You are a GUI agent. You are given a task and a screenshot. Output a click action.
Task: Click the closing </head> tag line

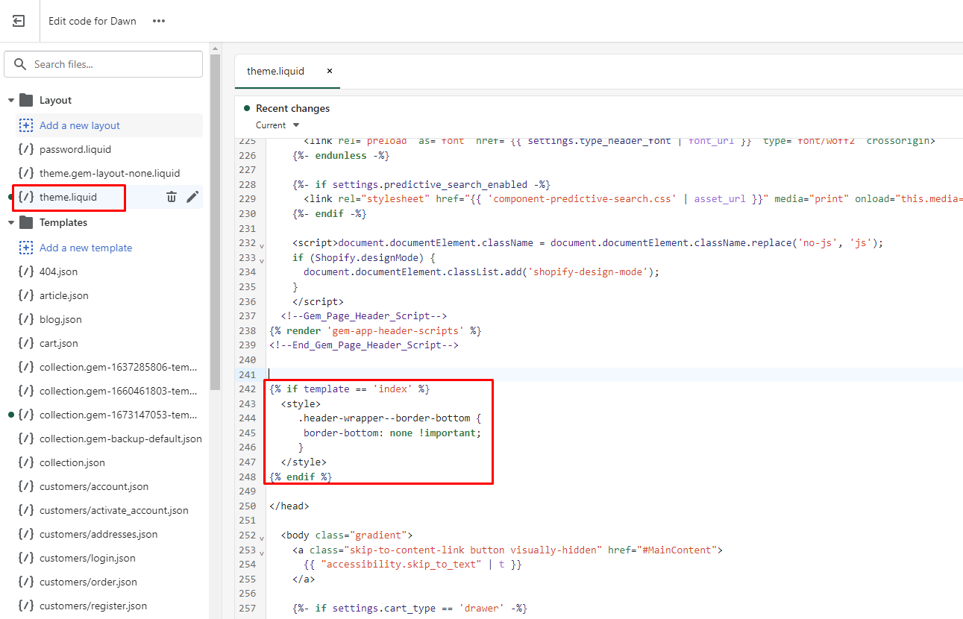click(289, 506)
